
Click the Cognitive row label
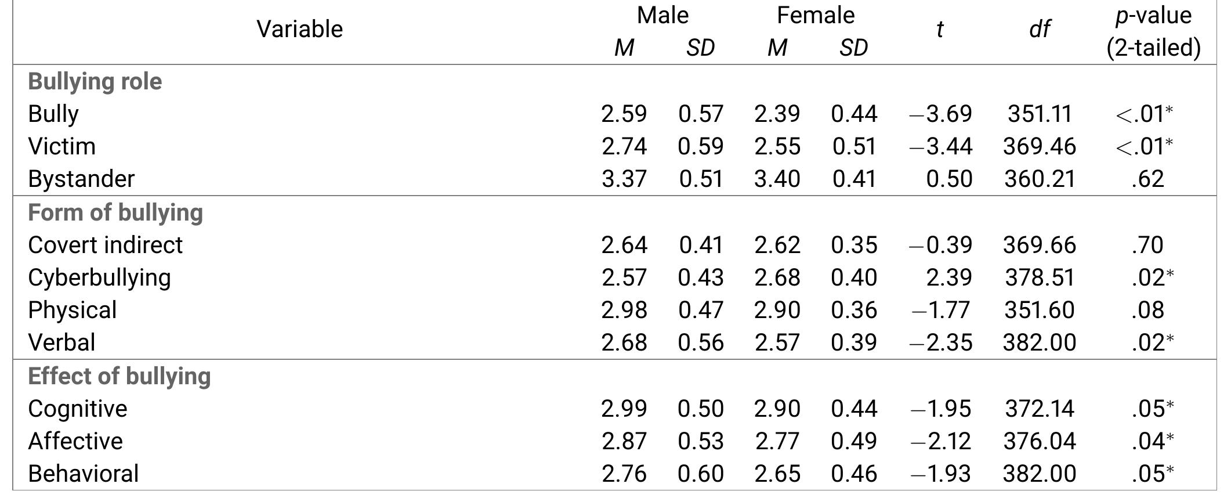[x=78, y=409]
